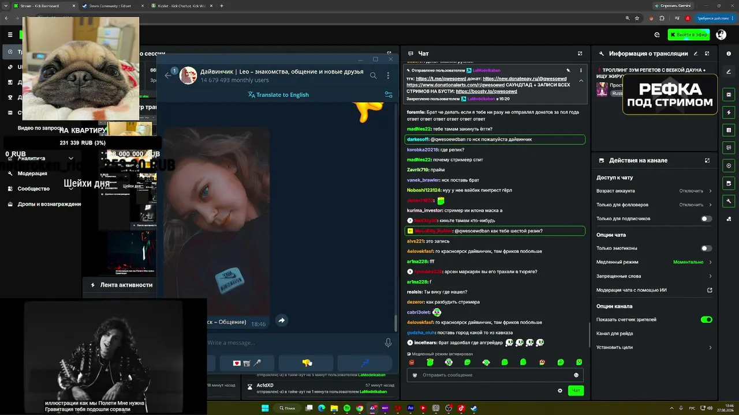The image size is (739, 415).
Task: Toggle the list panel sidebar icon
Action: pyautogui.click(x=729, y=130)
